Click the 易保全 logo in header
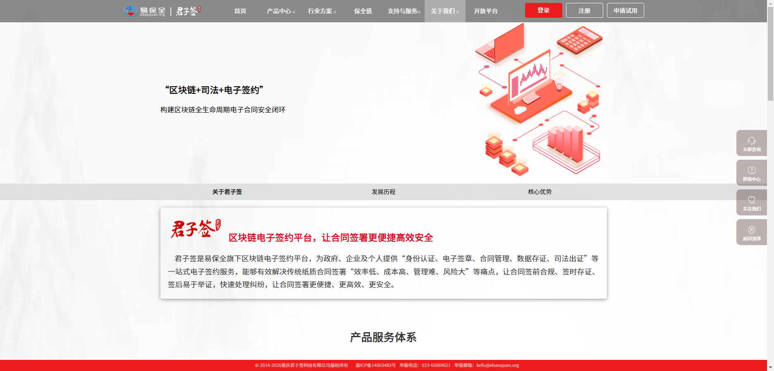774x371 pixels. tap(145, 11)
